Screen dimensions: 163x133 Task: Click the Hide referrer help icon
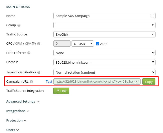(29, 53)
